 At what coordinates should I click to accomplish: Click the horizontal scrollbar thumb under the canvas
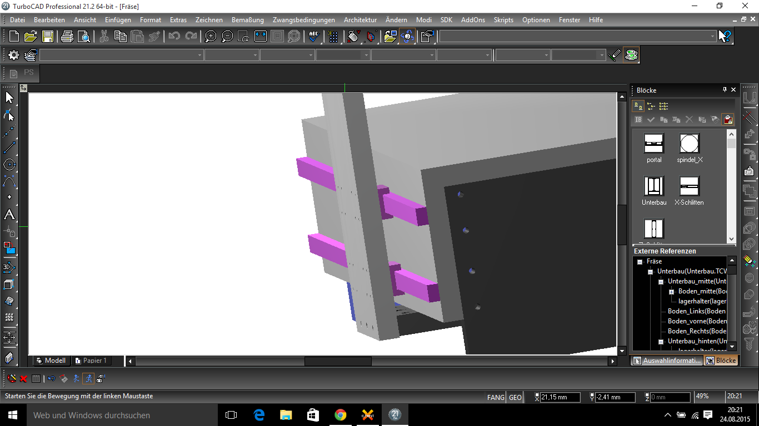click(338, 361)
